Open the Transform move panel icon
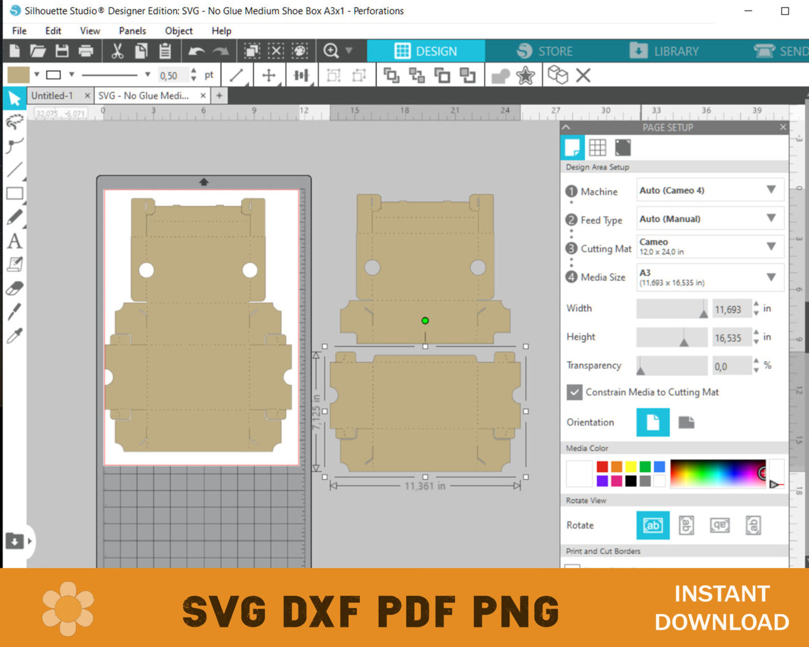Image resolution: width=809 pixels, height=647 pixels. pos(269,76)
